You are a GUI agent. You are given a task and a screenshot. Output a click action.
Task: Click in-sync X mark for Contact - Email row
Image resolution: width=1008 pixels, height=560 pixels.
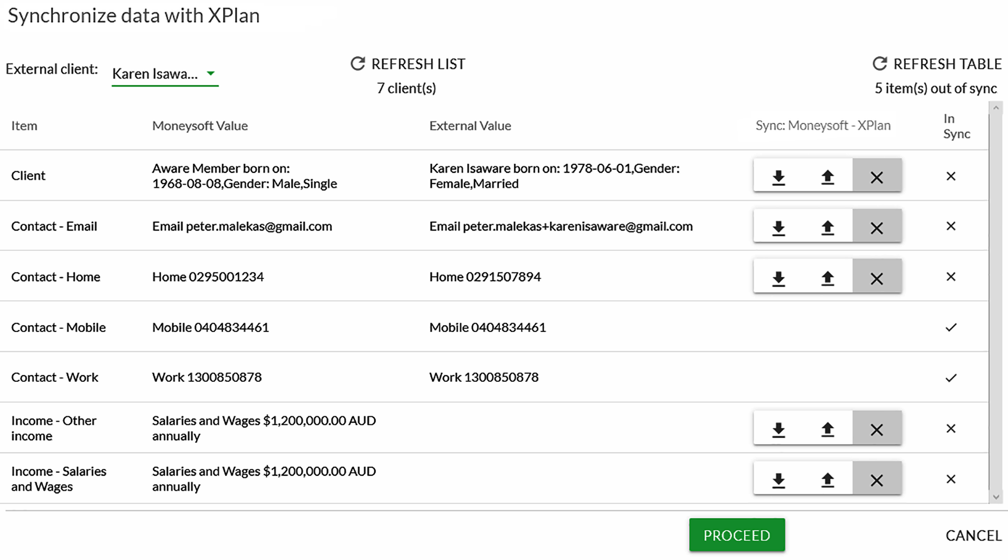click(x=951, y=226)
